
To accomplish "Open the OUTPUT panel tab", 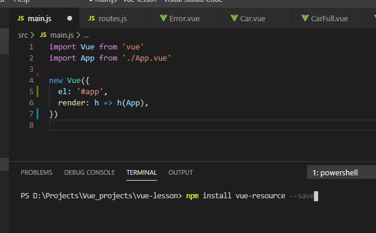I will tap(181, 172).
